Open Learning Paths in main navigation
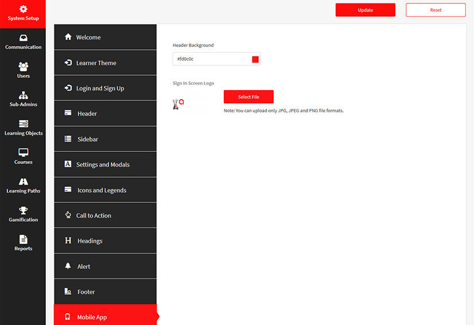This screenshot has height=325, width=474. (24, 186)
